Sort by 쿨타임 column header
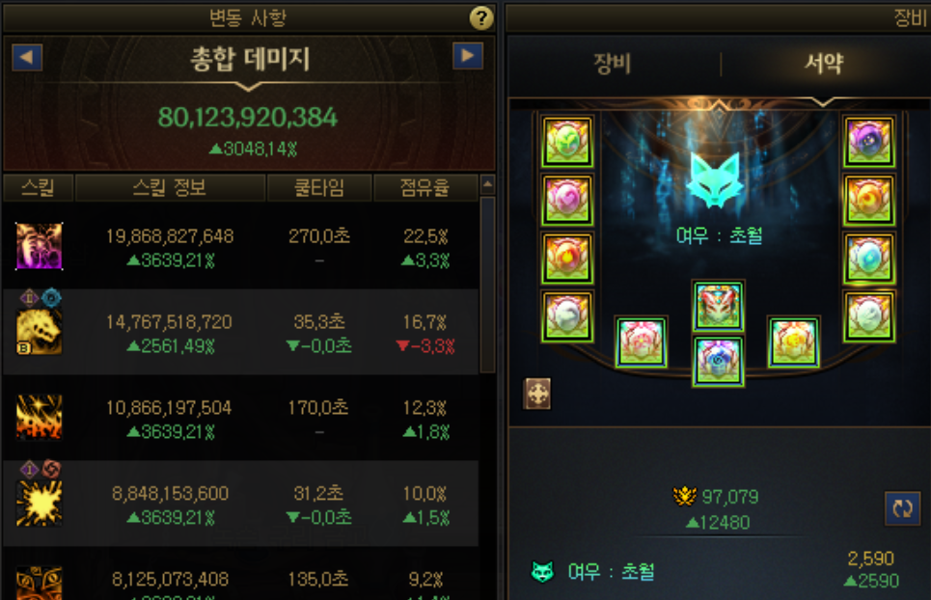The height and width of the screenshot is (600, 931). pos(319,187)
